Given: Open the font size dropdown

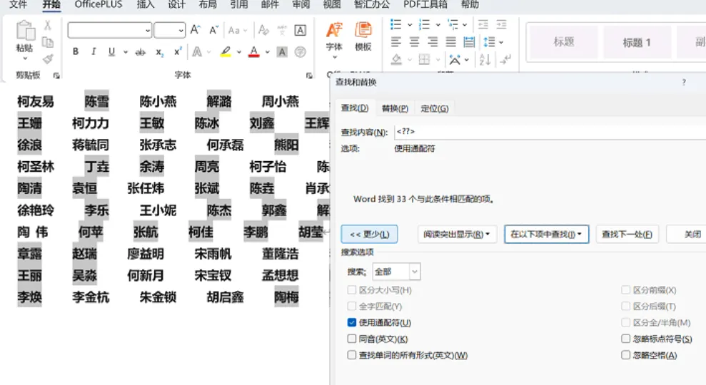Looking at the screenshot, I should tap(181, 31).
